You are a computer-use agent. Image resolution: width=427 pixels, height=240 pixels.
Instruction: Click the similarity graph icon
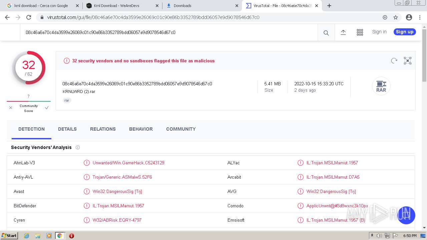tap(408, 61)
